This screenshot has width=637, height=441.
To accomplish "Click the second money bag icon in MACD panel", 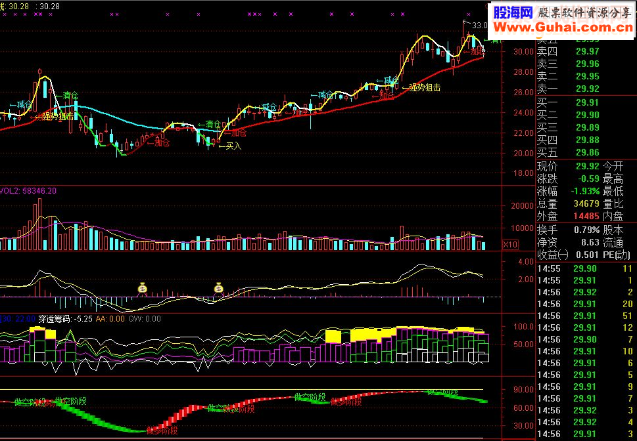I will (x=219, y=287).
